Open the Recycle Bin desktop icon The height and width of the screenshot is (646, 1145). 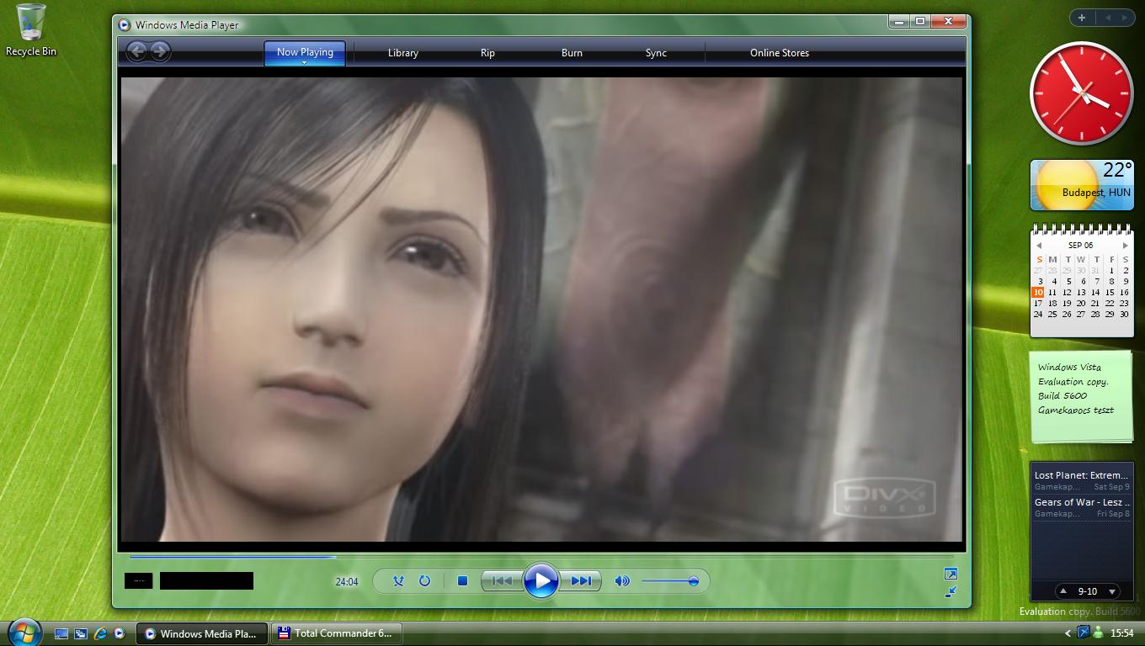[31, 29]
